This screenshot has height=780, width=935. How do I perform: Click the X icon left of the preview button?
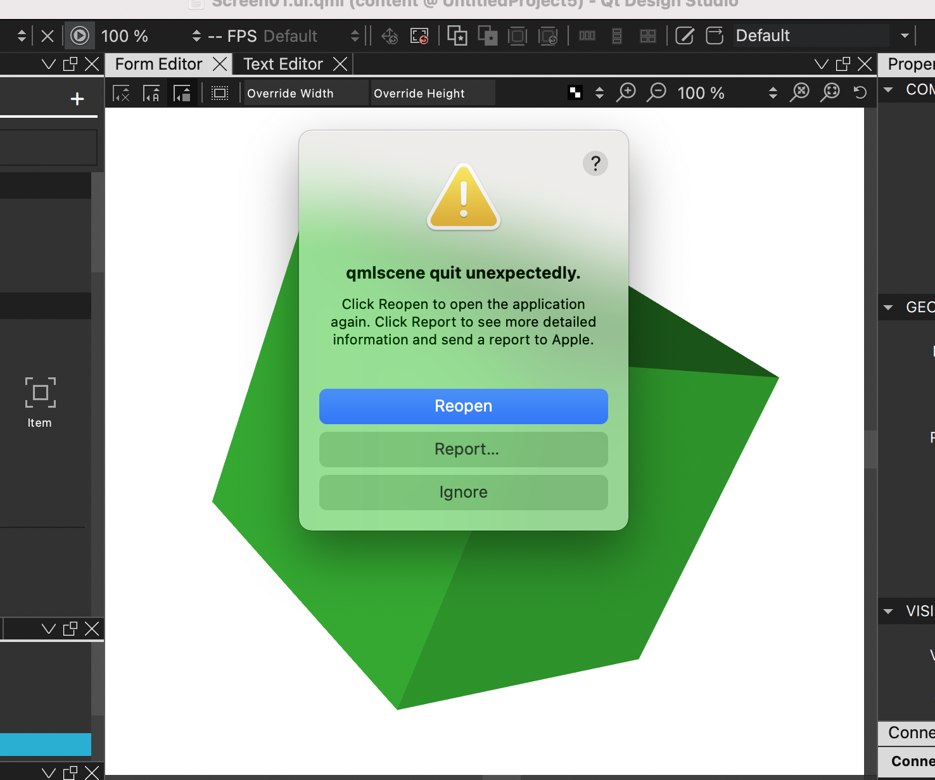coord(48,35)
